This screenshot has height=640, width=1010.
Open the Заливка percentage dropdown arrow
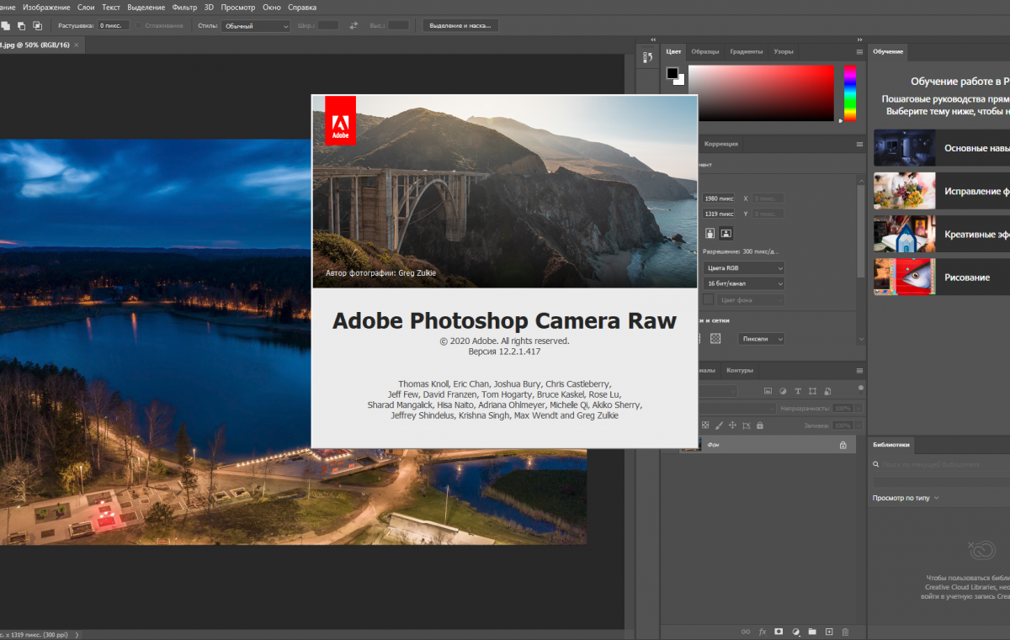(858, 426)
